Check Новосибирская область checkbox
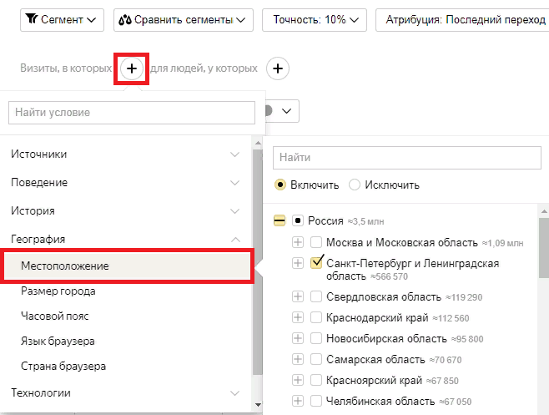This screenshot has width=549, height=415. point(316,338)
